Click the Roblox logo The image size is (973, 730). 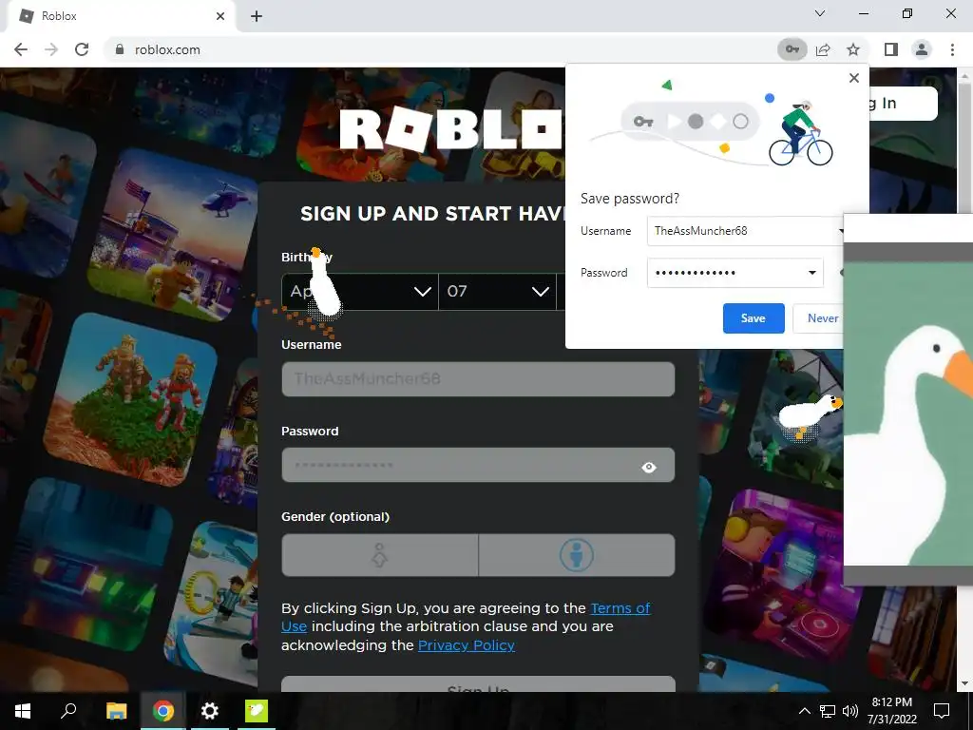tap(453, 129)
